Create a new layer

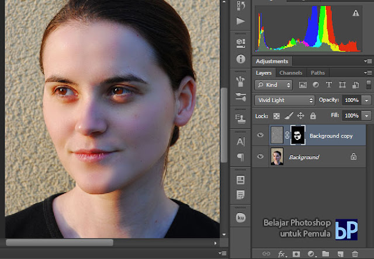[x=340, y=254]
